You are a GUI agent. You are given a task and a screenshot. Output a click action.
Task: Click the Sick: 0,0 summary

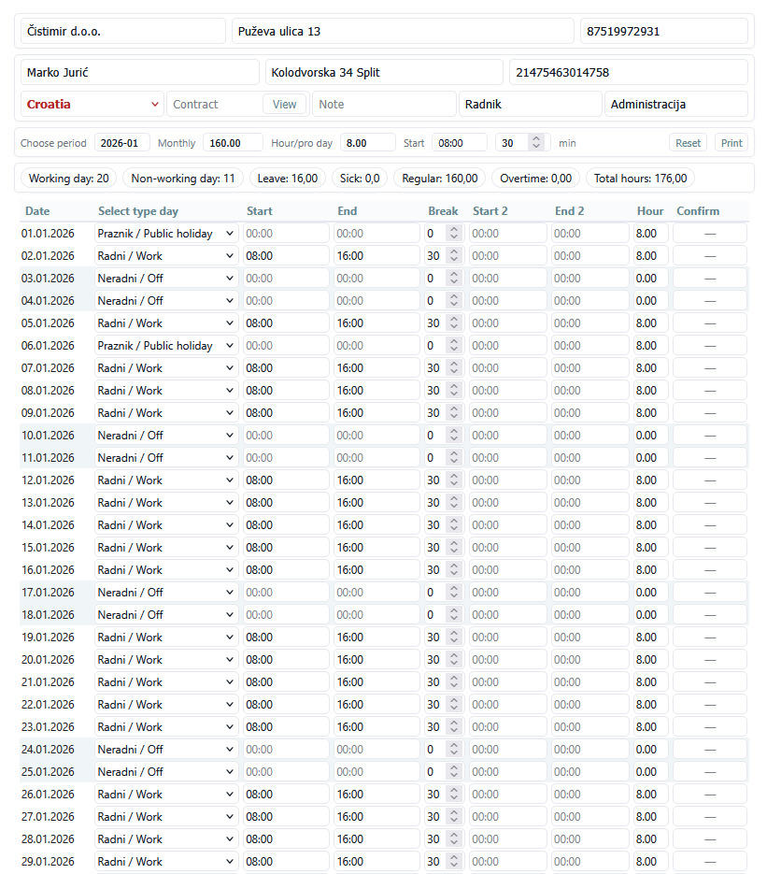360,179
